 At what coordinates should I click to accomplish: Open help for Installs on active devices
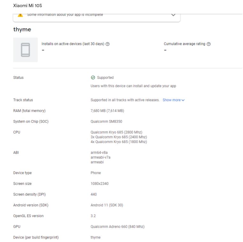point(108,44)
